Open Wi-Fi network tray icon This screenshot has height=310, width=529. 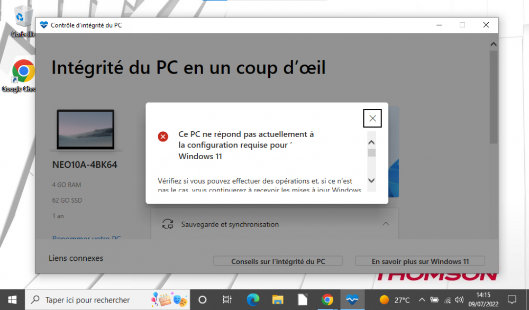448,300
